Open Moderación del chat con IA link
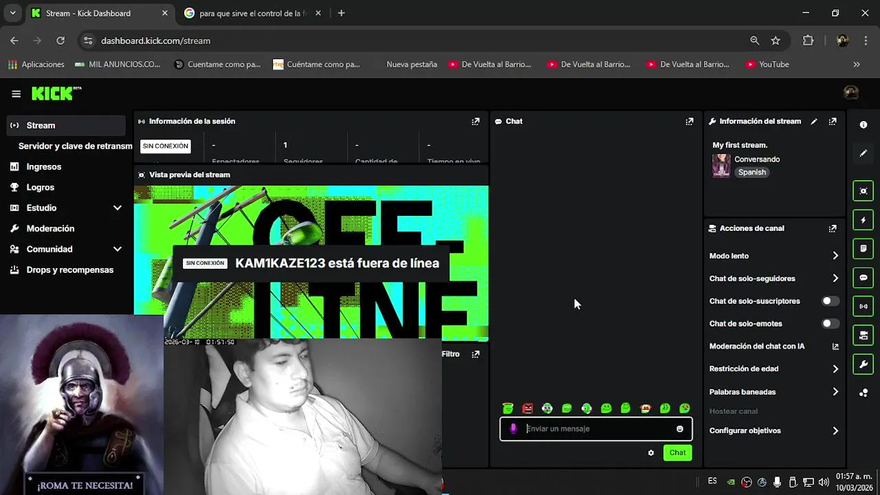The image size is (880, 495). (x=775, y=346)
